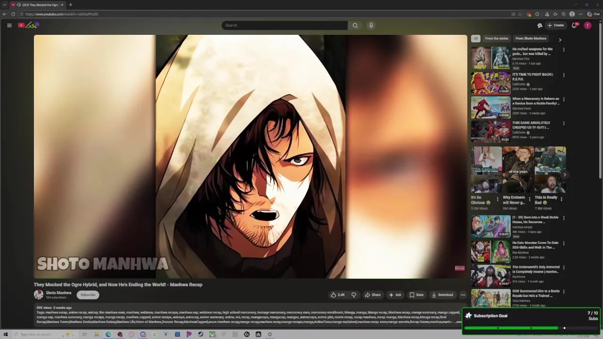
Task: Open browser settings and more ellipsis
Action: click(x=580, y=14)
